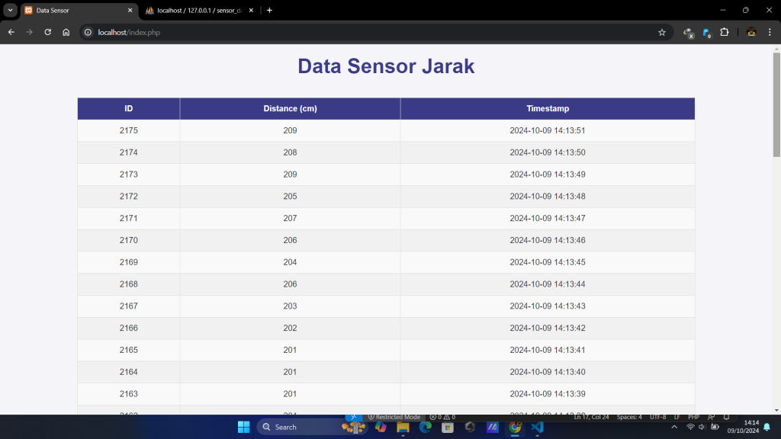Show hidden system tray icons

674,427
